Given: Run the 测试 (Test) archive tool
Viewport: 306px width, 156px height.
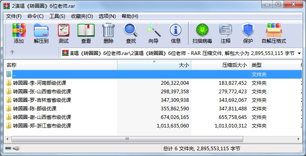Looking at the screenshot, I should click(64, 33).
